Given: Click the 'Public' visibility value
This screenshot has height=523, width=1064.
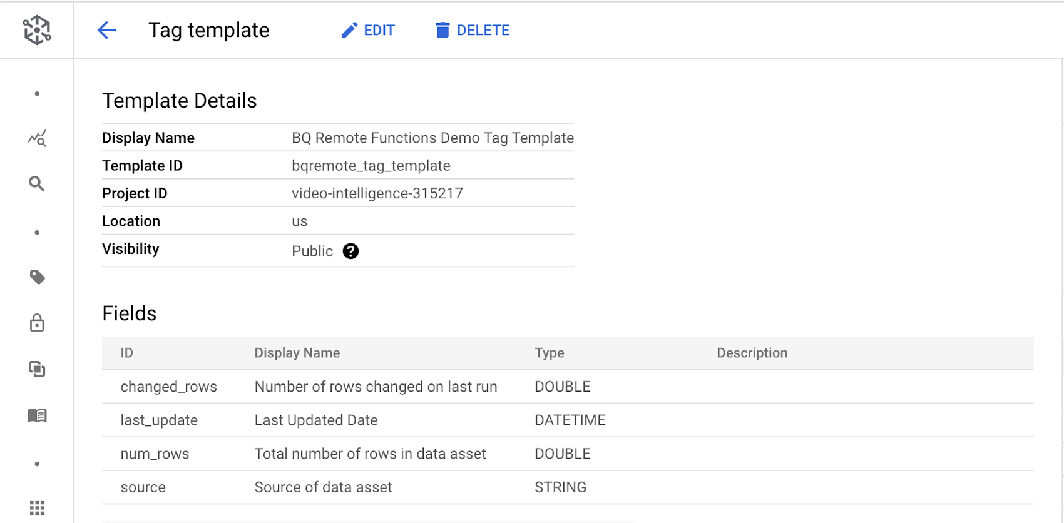Looking at the screenshot, I should pyautogui.click(x=312, y=251).
